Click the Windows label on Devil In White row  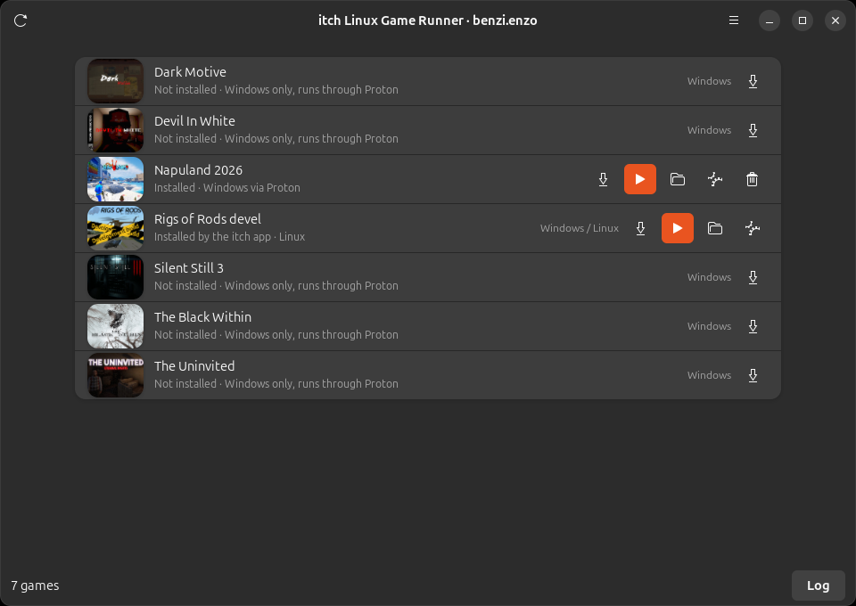tap(709, 130)
